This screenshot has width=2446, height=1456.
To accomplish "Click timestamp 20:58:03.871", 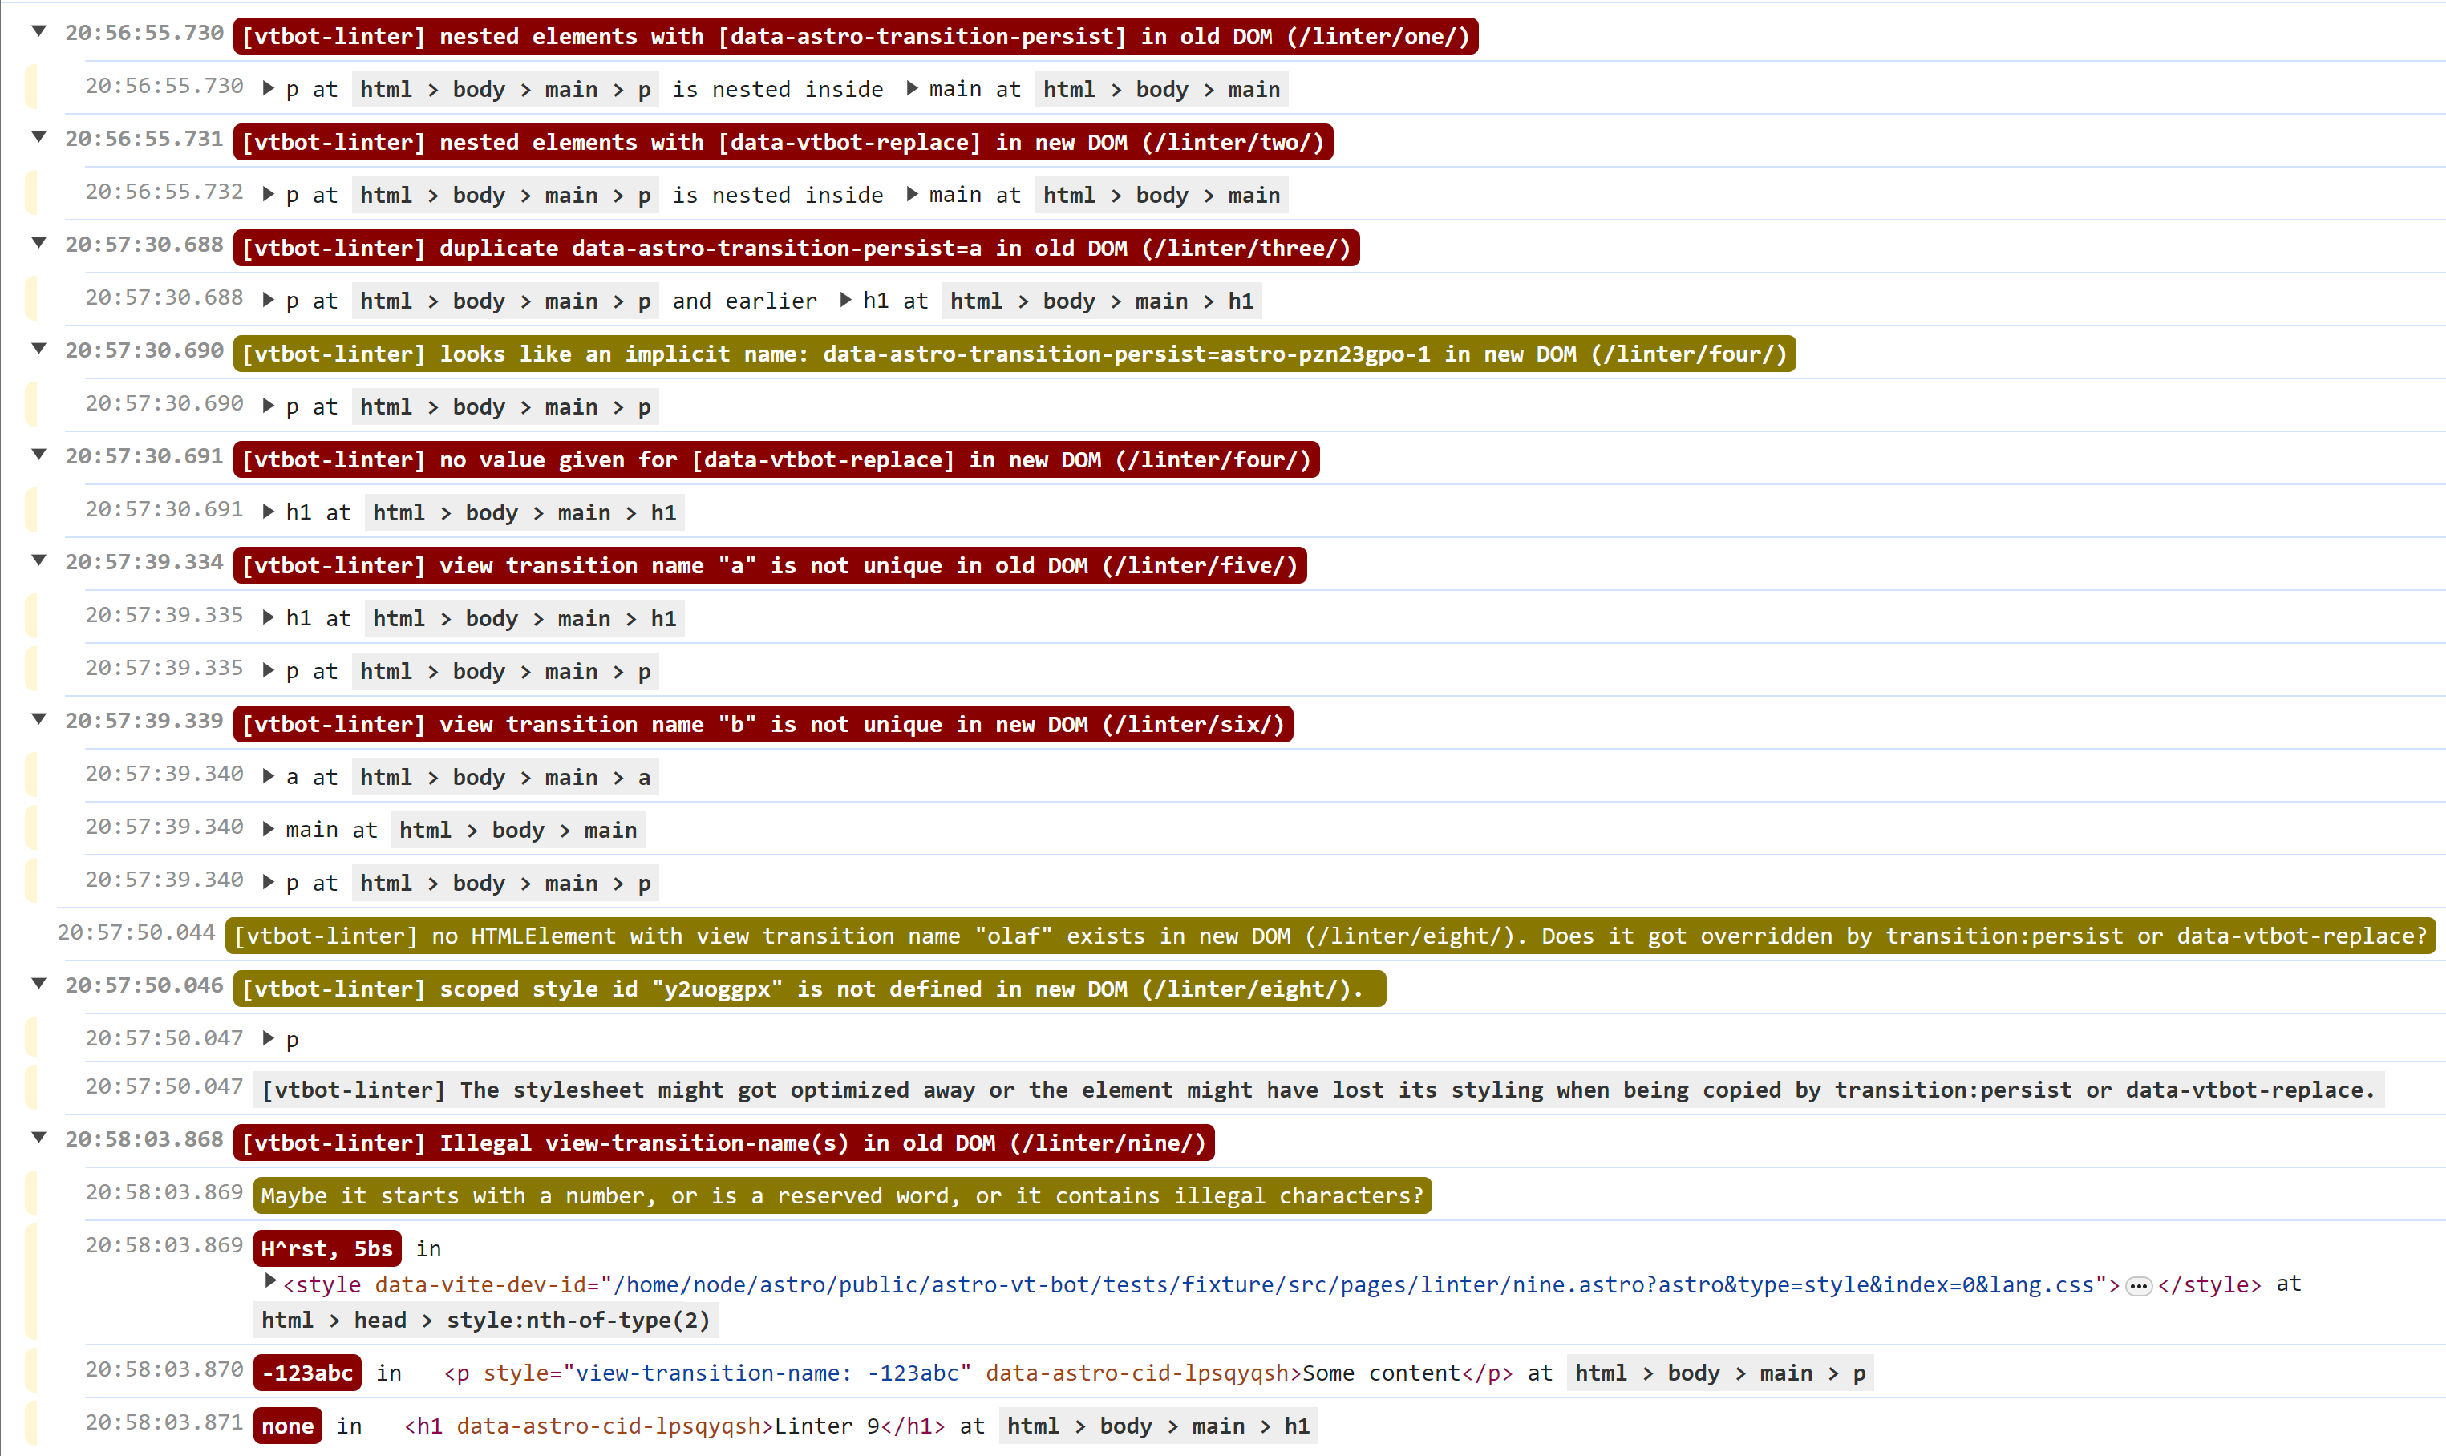I will click(x=164, y=1422).
